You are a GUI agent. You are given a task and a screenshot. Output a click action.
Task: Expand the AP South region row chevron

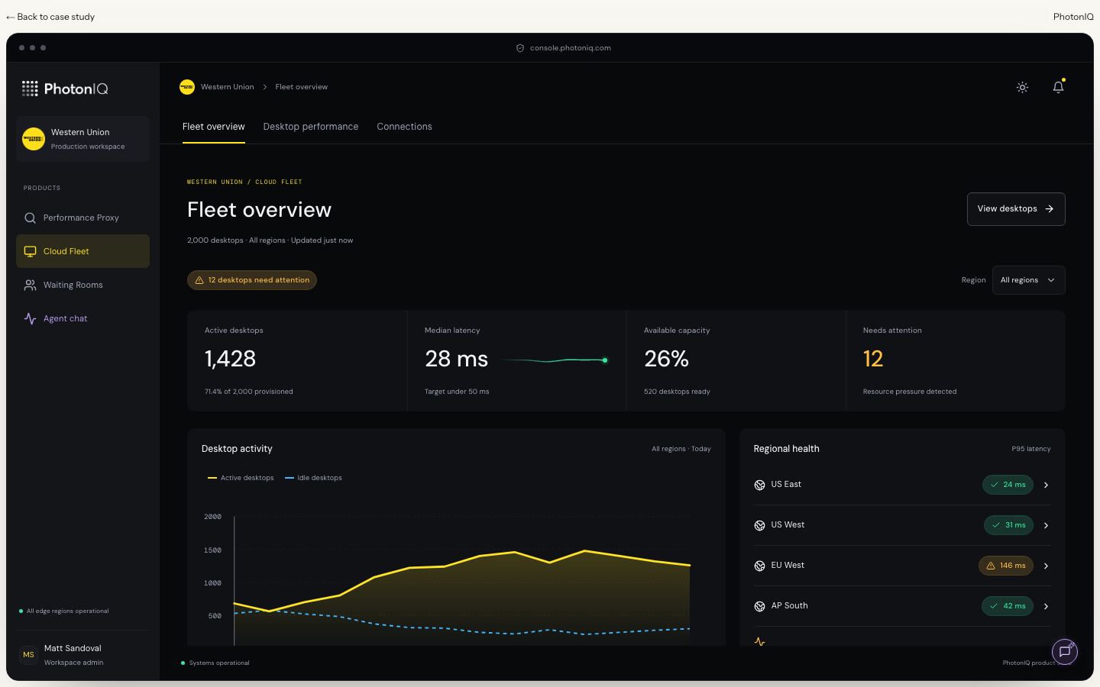pyautogui.click(x=1046, y=606)
